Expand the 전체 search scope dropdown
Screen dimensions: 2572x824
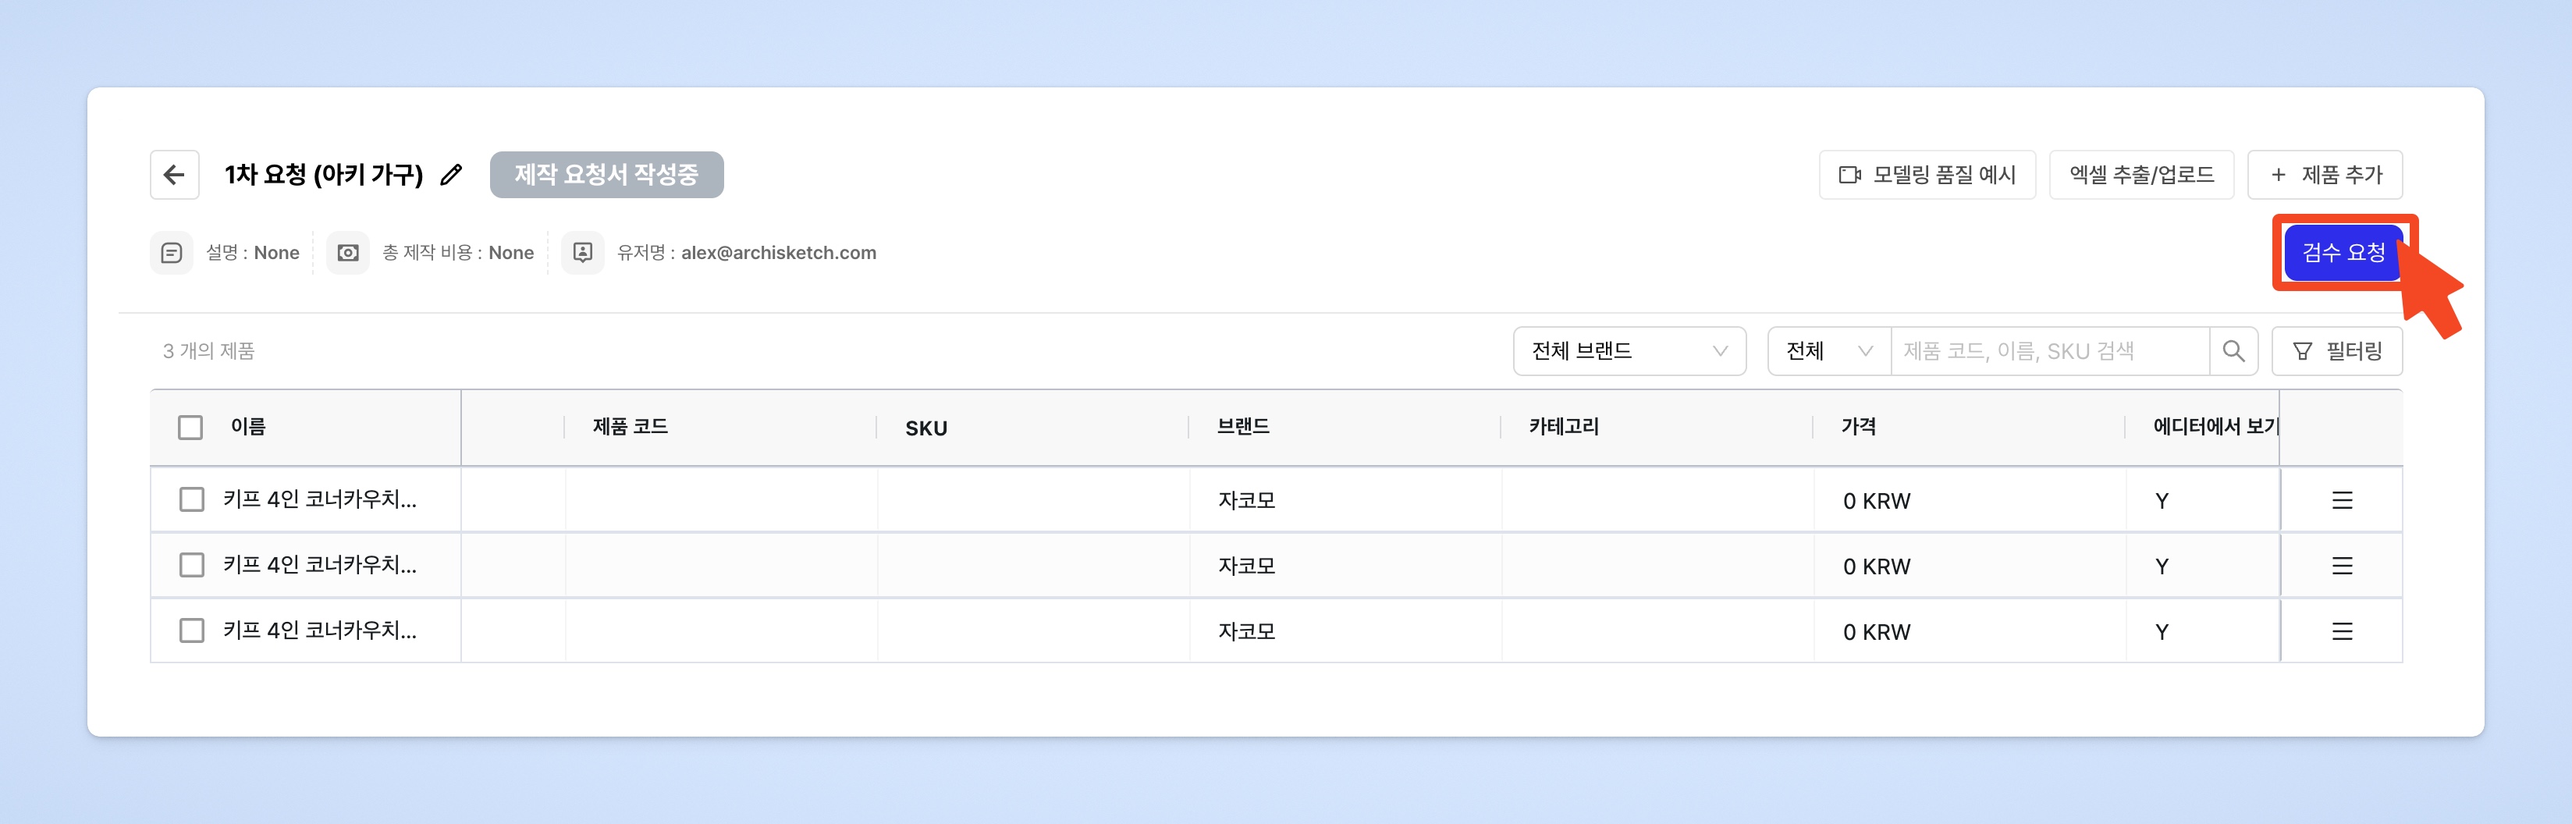tap(1829, 350)
